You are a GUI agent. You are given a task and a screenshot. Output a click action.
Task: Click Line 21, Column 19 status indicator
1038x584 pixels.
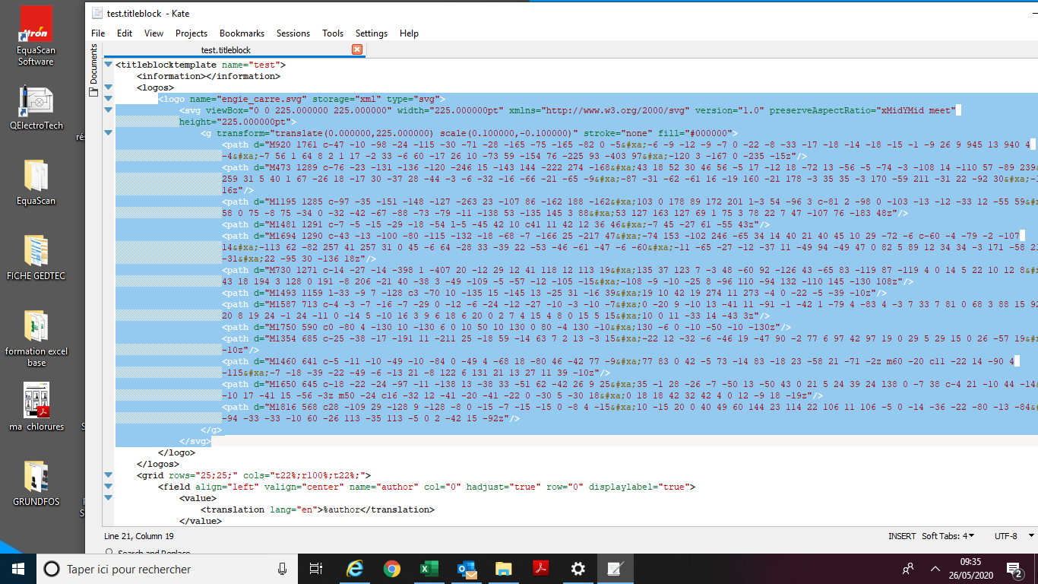[138, 536]
